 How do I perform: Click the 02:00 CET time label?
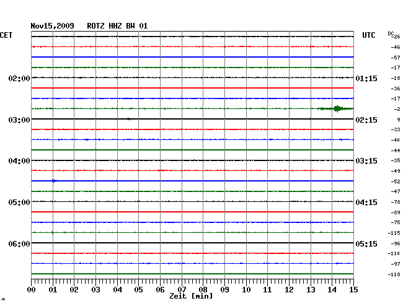click(19, 79)
